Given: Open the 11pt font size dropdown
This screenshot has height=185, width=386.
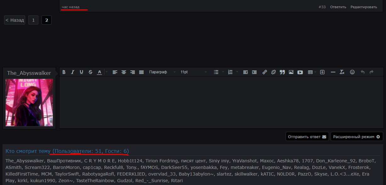Looking at the screenshot, I should (193, 72).
